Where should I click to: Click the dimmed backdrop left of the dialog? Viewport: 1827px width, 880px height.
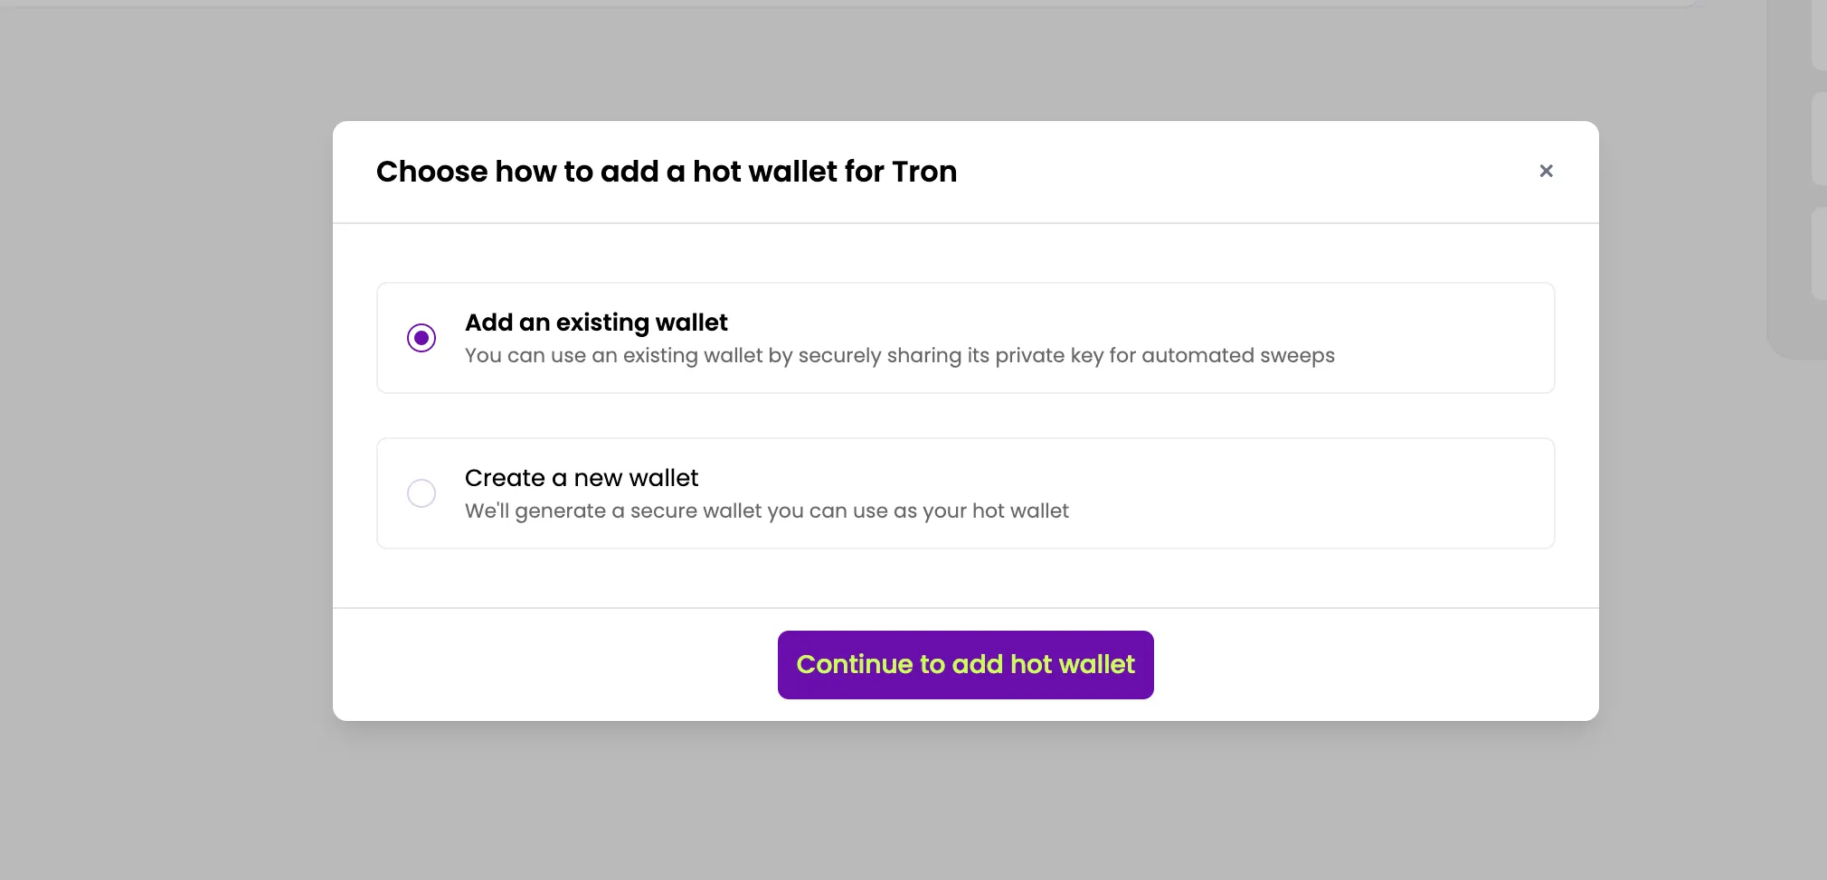pos(163,434)
